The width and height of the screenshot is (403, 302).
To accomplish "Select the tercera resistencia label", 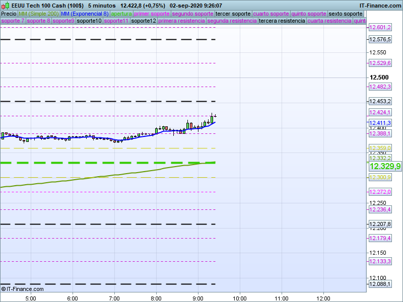I will click(x=282, y=21).
